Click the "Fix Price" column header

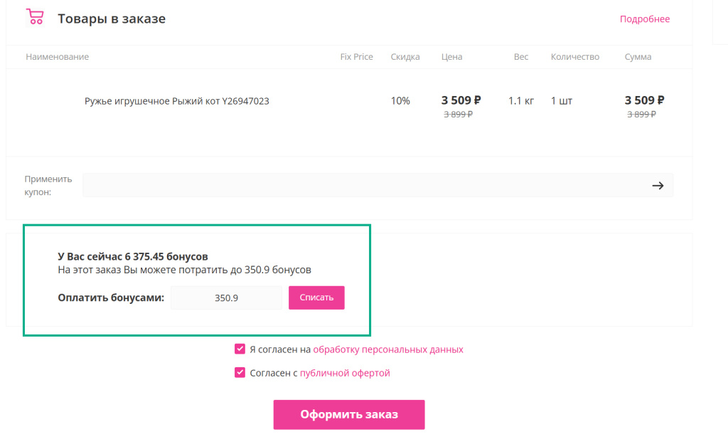(356, 57)
